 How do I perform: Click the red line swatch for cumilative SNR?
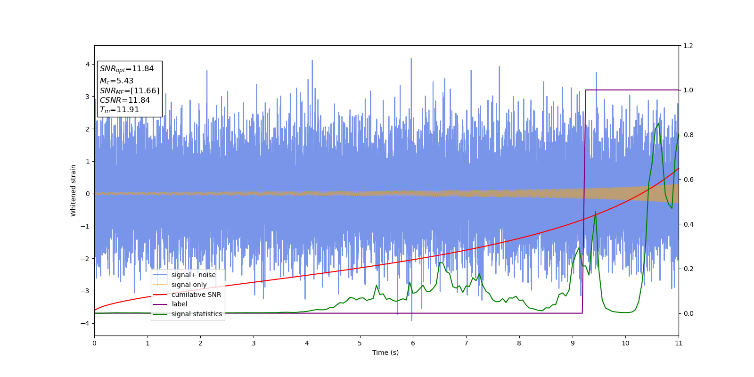pos(160,295)
